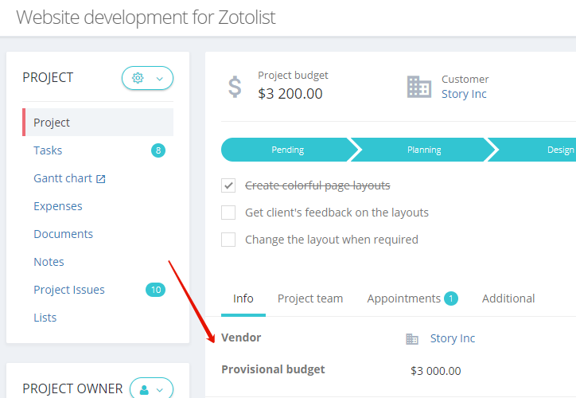Open the Story Inc customer link
The image size is (576, 398).
tap(464, 94)
